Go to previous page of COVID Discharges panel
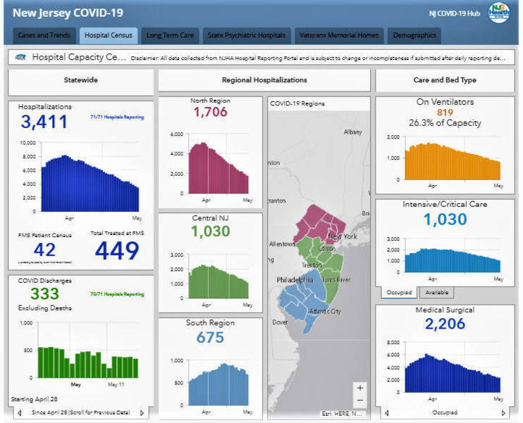 pos(19,413)
